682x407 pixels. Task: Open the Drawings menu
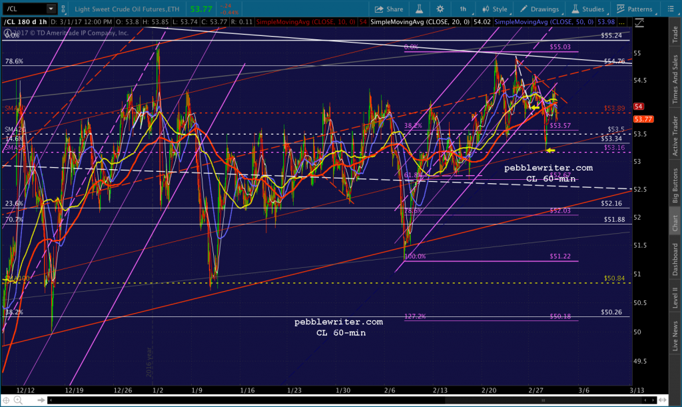[x=539, y=9]
